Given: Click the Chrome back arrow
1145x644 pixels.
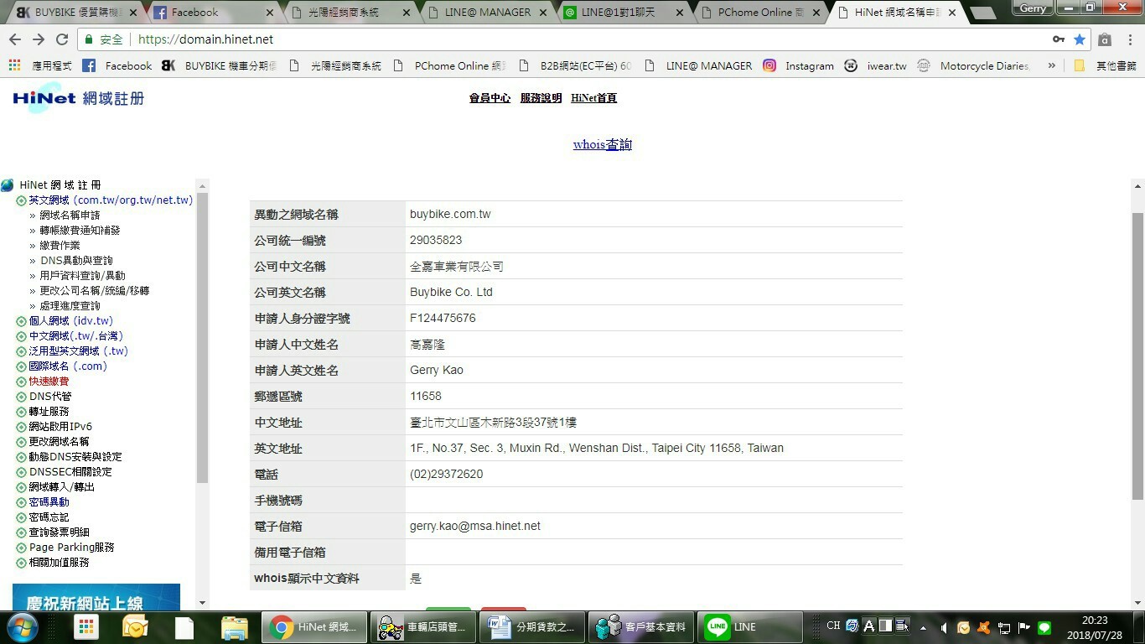Looking at the screenshot, I should coord(15,39).
